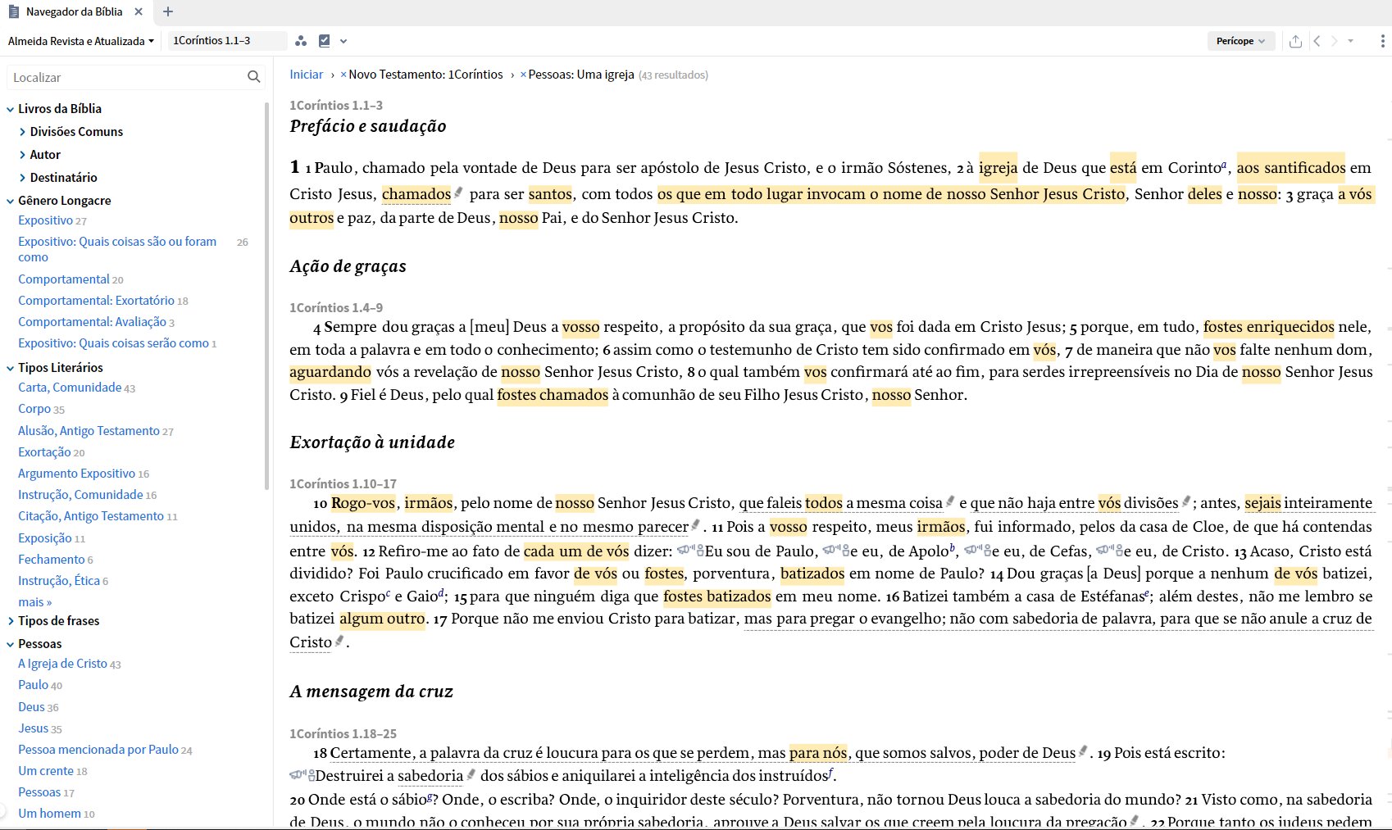Select Expositivo: Quais coisas são ou foram como

117,249
